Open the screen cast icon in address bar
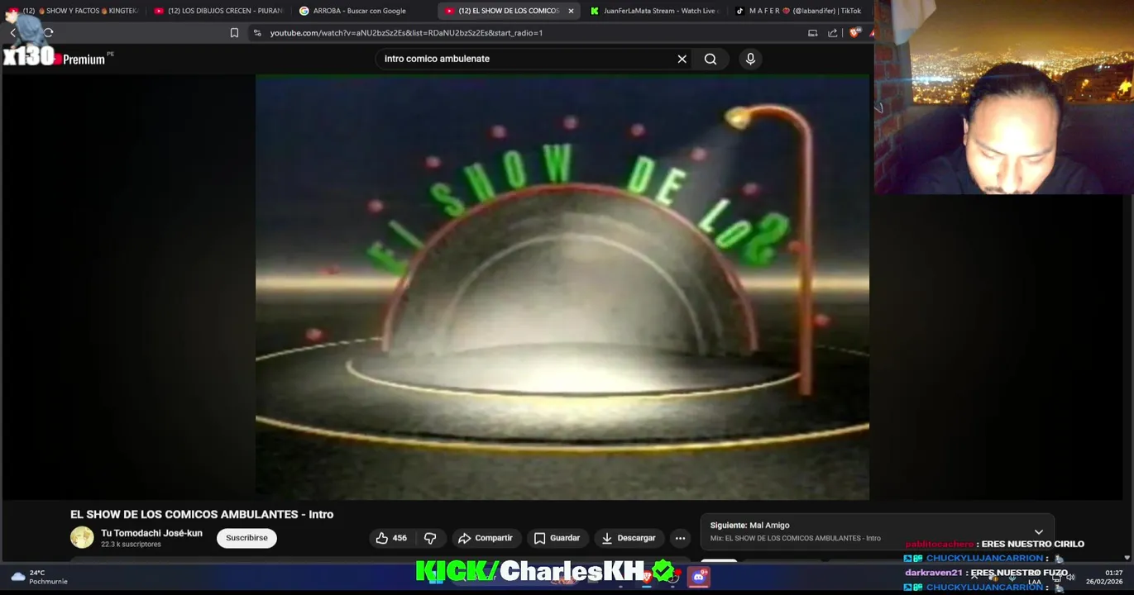The image size is (1134, 595). (812, 33)
